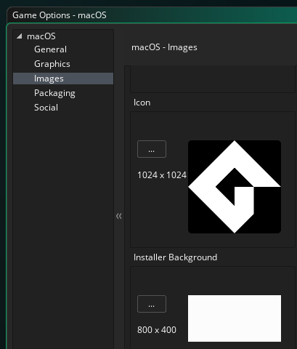Select the Images options page
Viewport: 297px width, 349px height.
coord(63,79)
